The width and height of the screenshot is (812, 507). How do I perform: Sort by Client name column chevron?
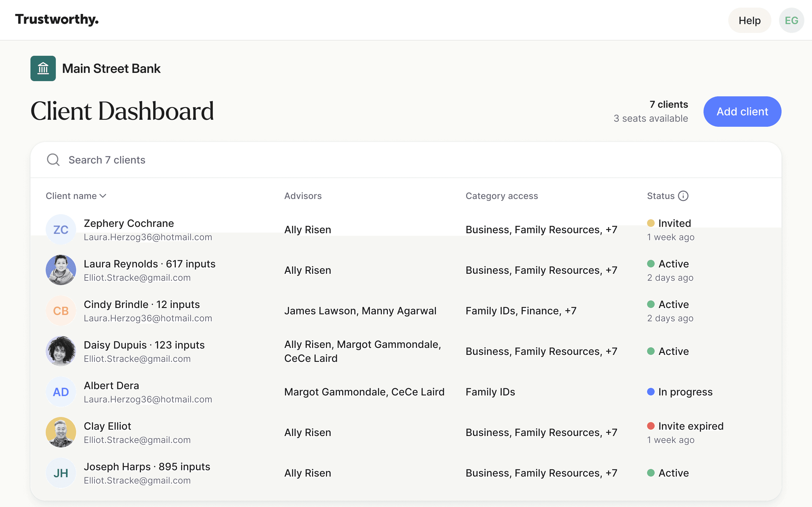point(103,196)
